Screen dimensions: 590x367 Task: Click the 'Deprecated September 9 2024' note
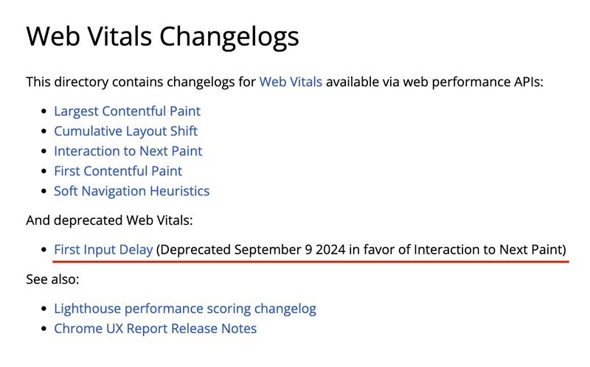(251, 250)
